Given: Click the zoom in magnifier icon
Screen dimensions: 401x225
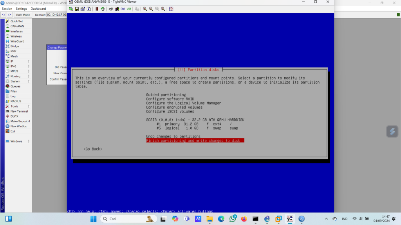Looking at the screenshot, I should (x=145, y=9).
